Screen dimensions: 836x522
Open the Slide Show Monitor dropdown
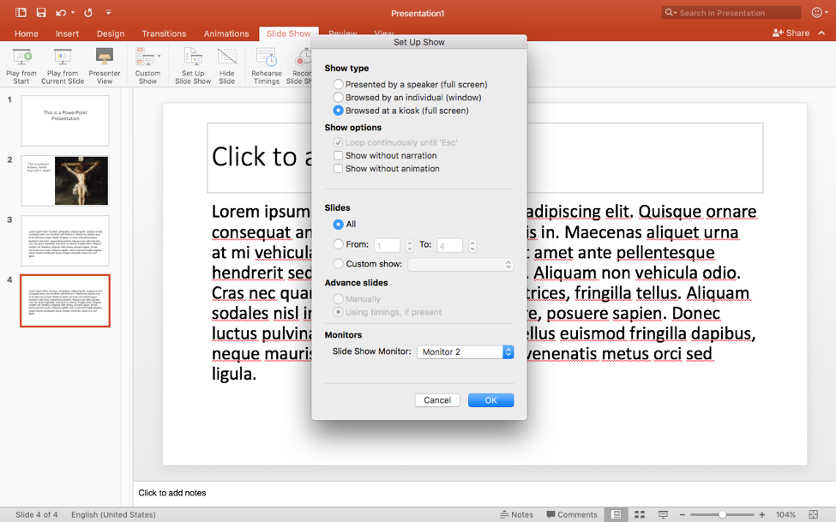coord(465,351)
